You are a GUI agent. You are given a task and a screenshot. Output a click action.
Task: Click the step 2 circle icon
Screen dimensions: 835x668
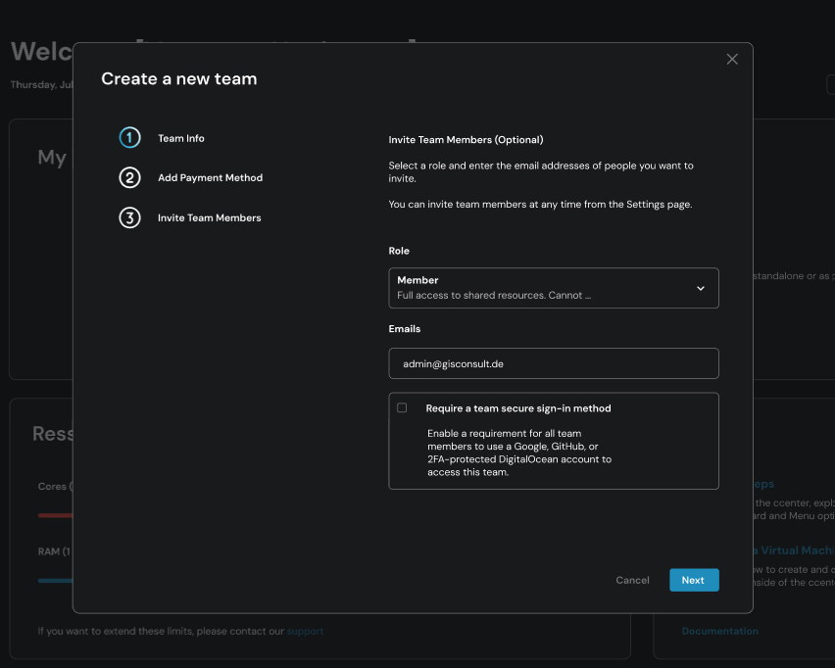[x=130, y=178]
